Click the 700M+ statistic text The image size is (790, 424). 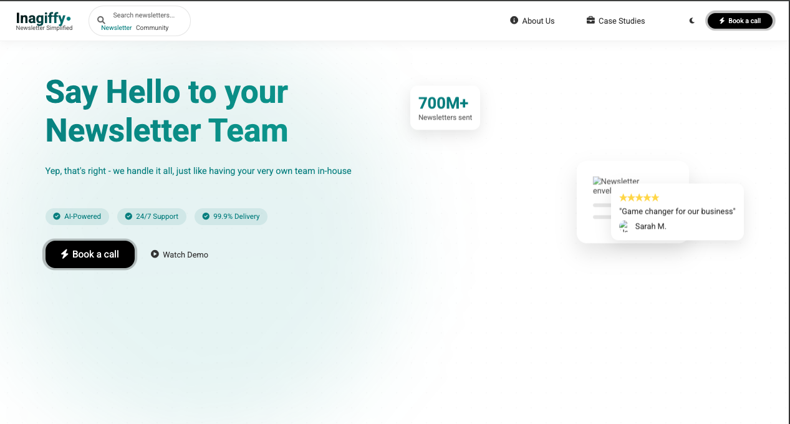tap(443, 103)
